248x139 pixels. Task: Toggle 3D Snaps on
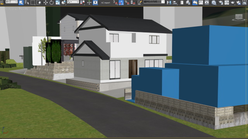[115, 3]
